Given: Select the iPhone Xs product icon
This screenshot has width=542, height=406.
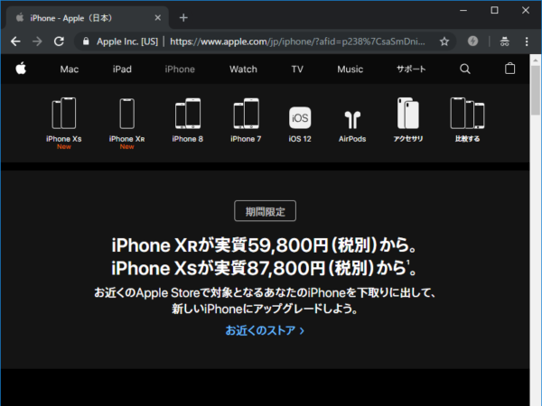Looking at the screenshot, I should point(64,115).
